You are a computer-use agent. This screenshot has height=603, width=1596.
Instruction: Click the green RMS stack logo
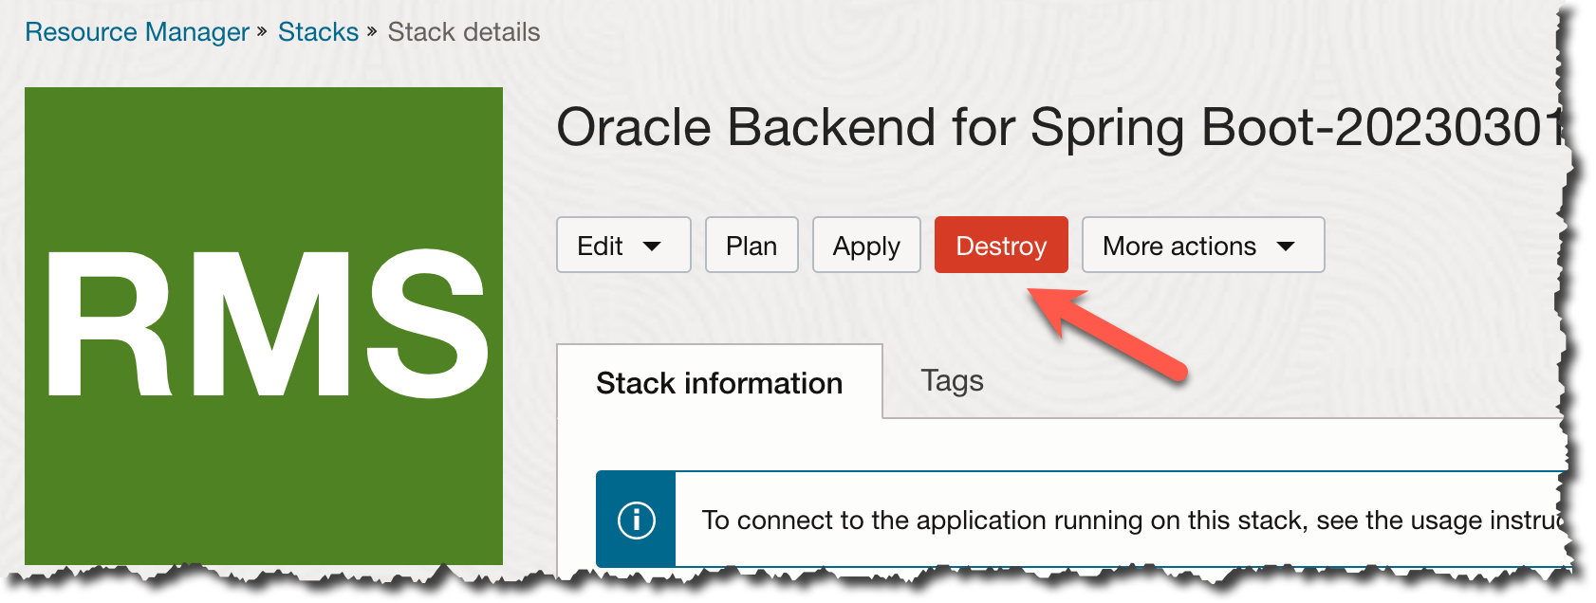pyautogui.click(x=264, y=325)
